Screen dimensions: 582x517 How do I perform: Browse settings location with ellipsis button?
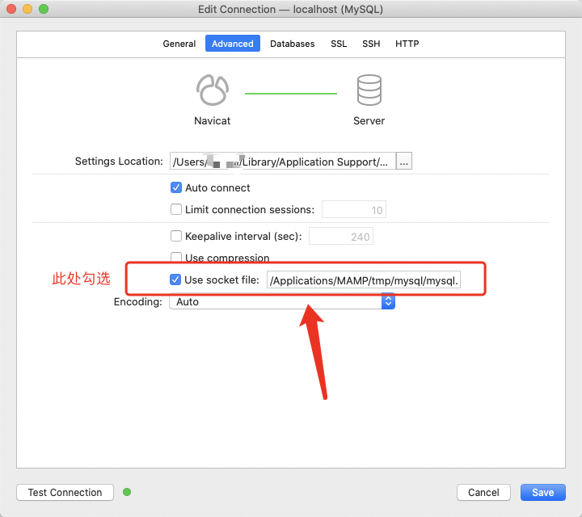(x=404, y=162)
